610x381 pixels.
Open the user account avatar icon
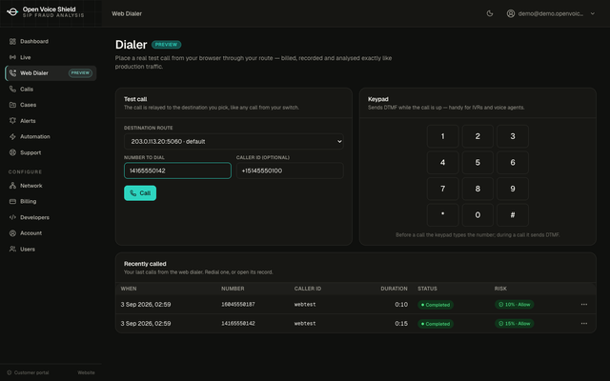[511, 13]
